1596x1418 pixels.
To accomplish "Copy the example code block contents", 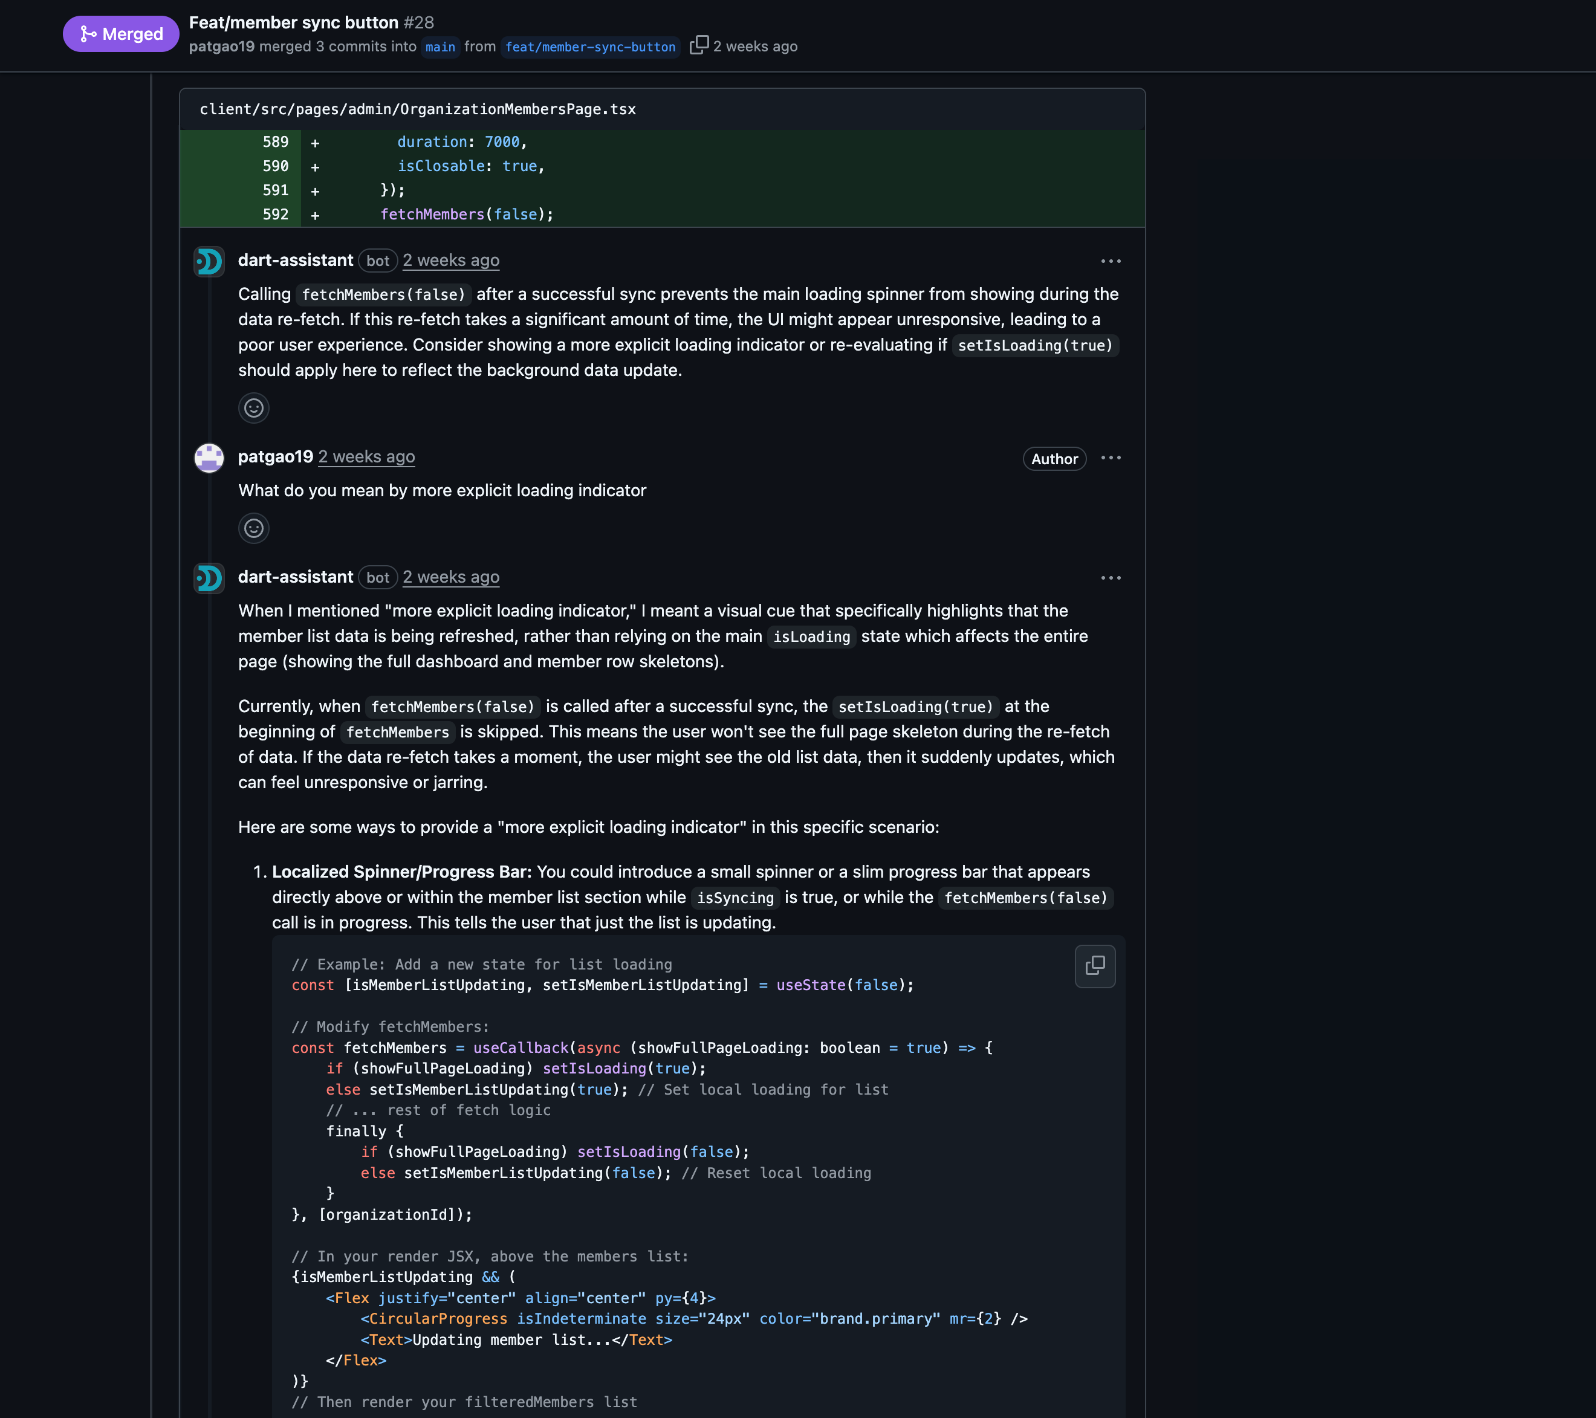I will pos(1095,966).
